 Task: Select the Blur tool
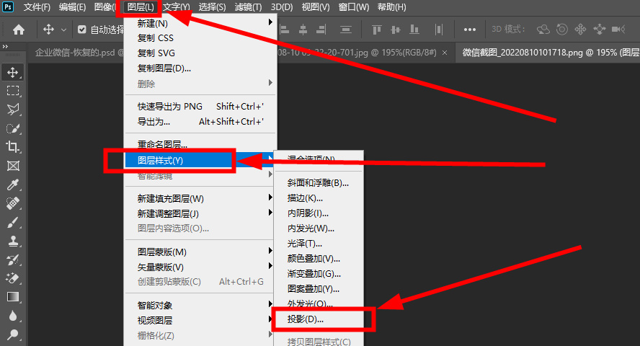click(13, 316)
